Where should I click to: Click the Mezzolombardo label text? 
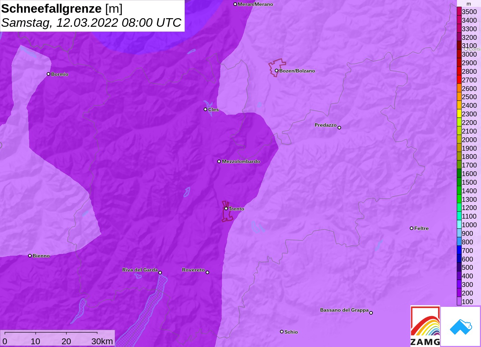click(x=241, y=161)
